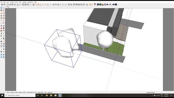Open the notifications center icon
Screen dimensions: 174x98
(x=171, y=95)
